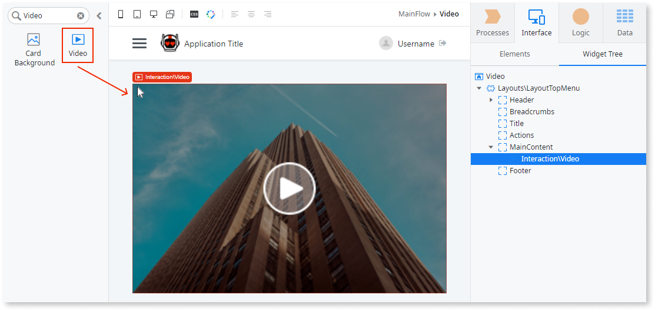The width and height of the screenshot is (655, 311).
Task: Collapse the Layouts\LayoutTopMenu node
Action: coord(479,88)
